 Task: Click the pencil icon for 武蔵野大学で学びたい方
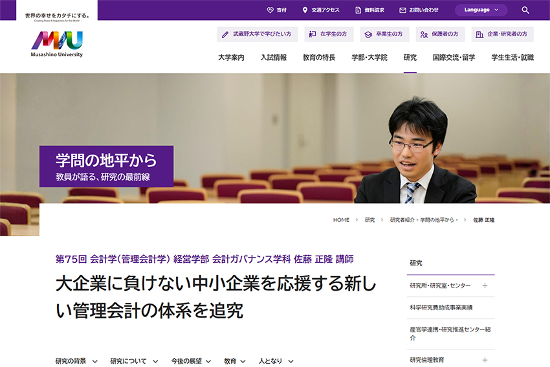225,34
